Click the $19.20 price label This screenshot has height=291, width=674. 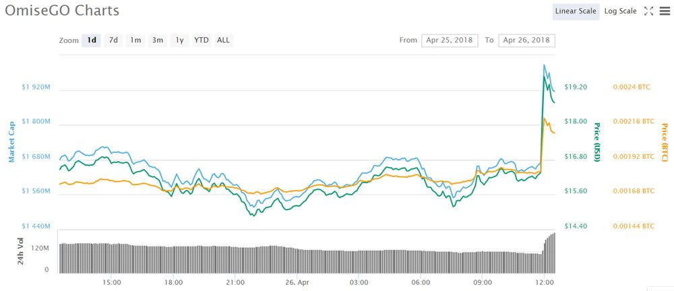click(576, 87)
